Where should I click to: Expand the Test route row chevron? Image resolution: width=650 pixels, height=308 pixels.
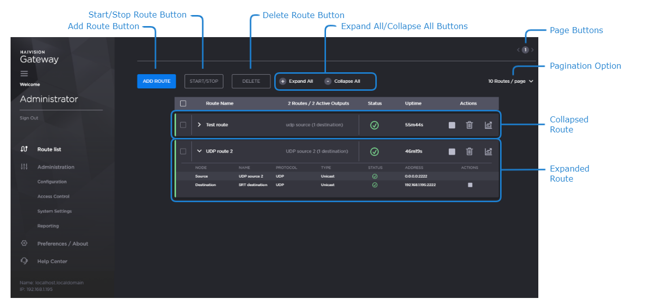point(199,125)
